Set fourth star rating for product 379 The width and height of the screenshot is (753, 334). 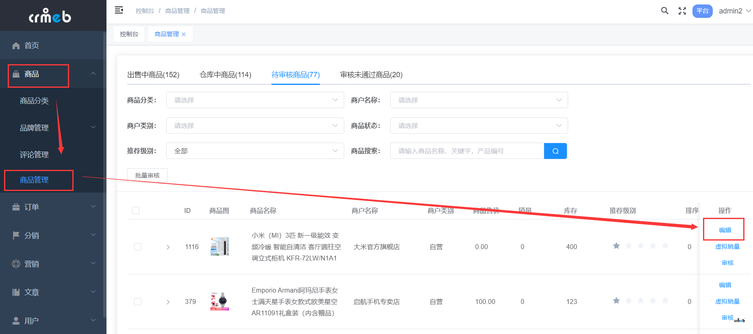(x=653, y=301)
